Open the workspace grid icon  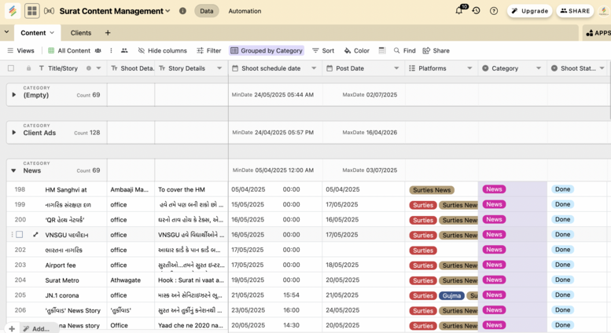[x=31, y=11]
